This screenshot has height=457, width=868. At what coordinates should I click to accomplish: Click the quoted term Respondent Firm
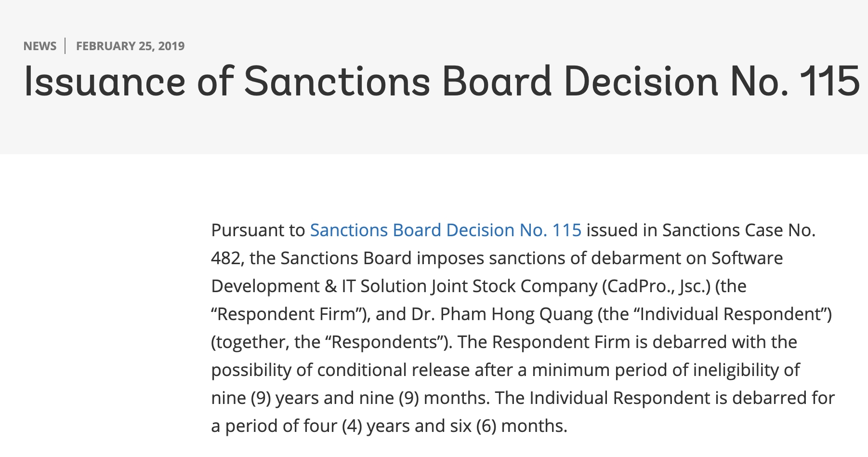(x=286, y=314)
